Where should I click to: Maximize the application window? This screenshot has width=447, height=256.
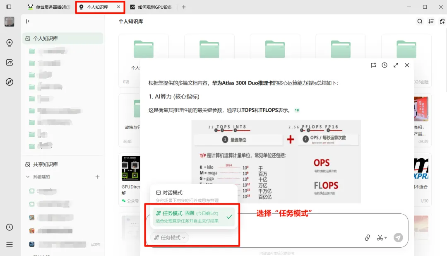pyautogui.click(x=425, y=7)
